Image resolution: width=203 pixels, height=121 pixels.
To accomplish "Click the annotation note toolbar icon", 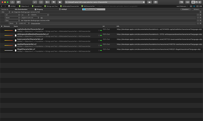I will tap(35, 2).
